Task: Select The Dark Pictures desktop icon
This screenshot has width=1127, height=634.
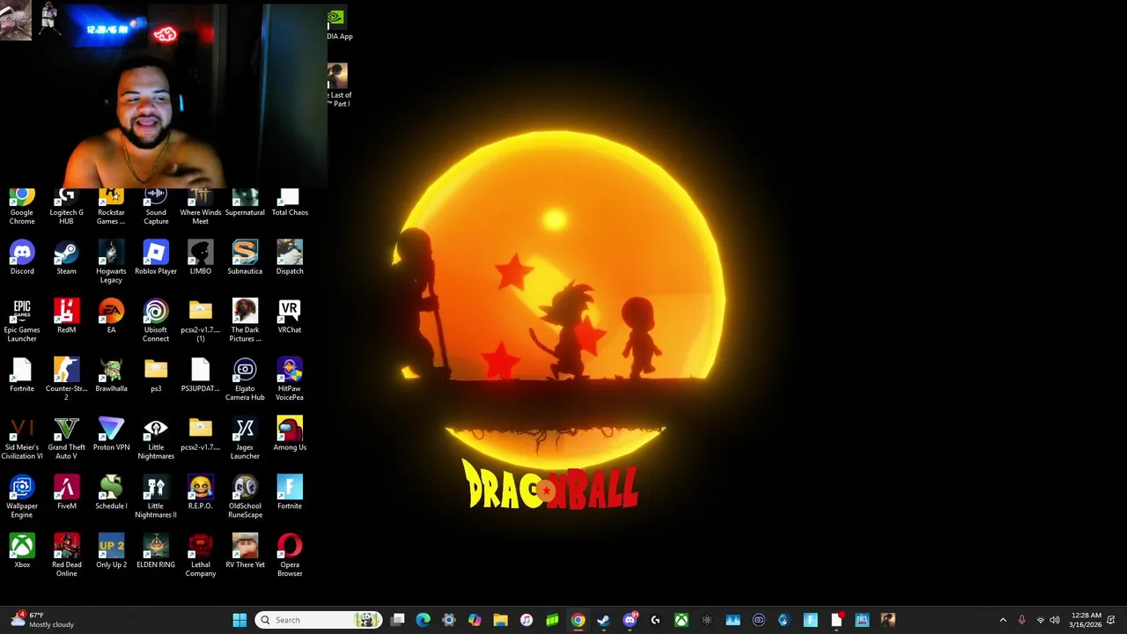Action: (245, 321)
